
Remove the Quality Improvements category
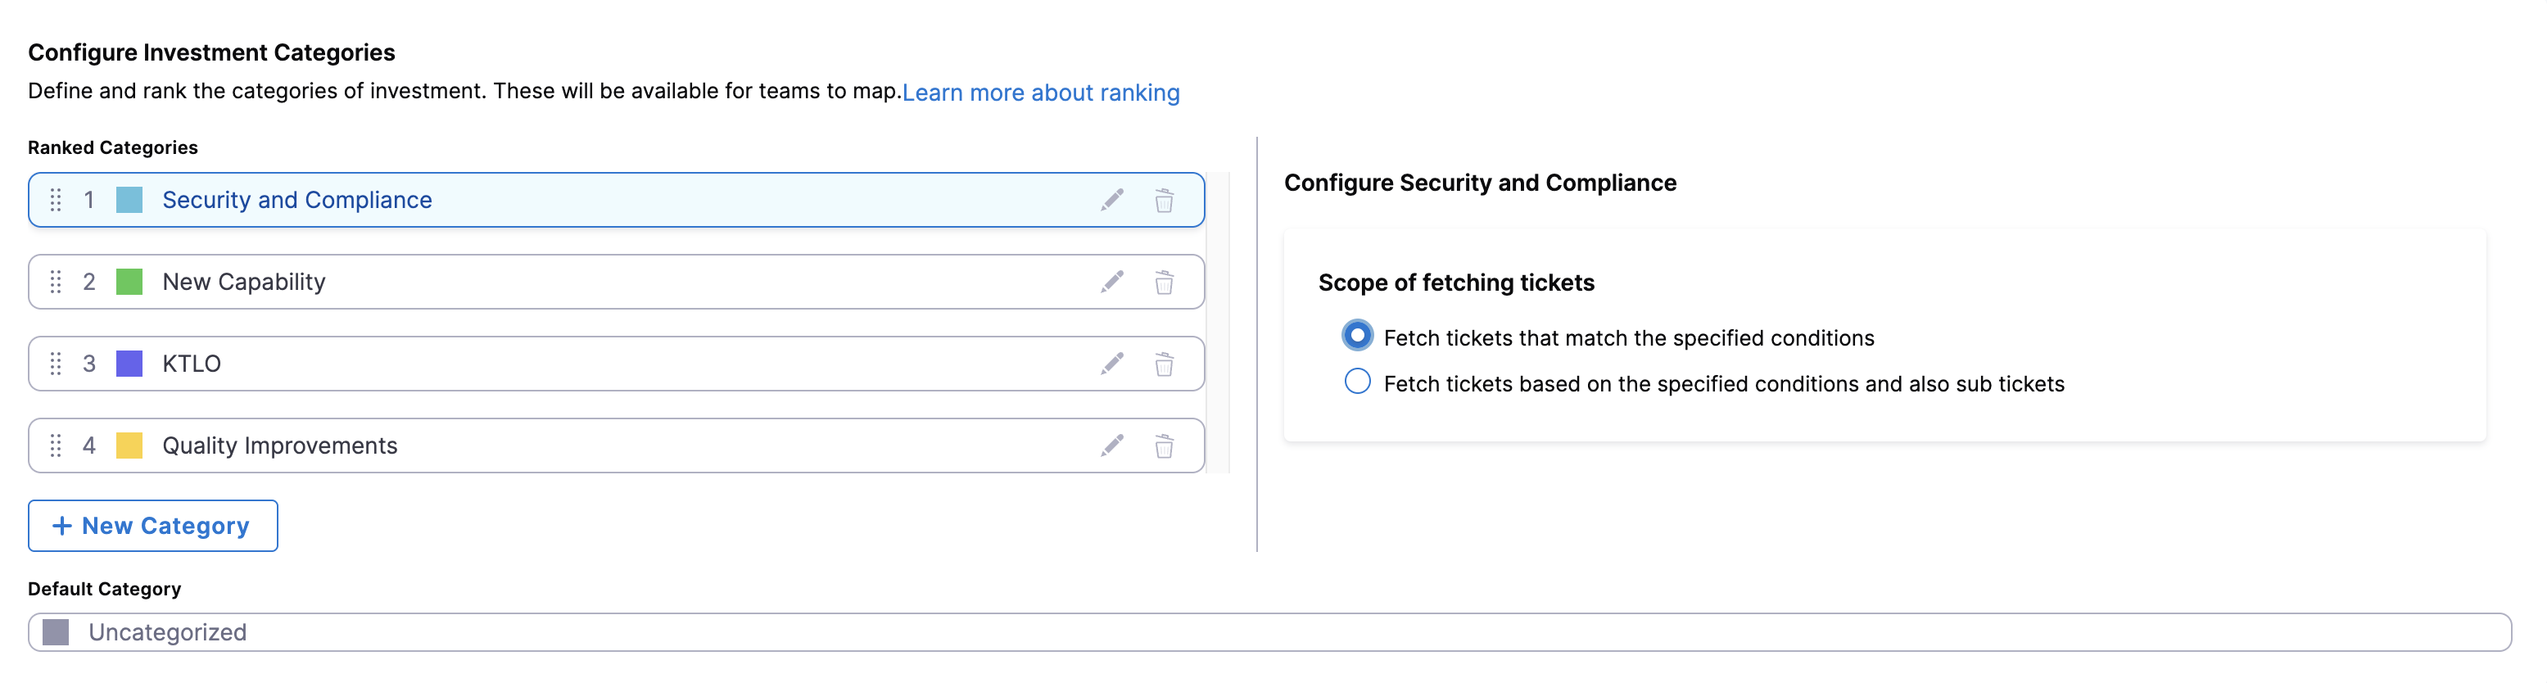[1164, 447]
